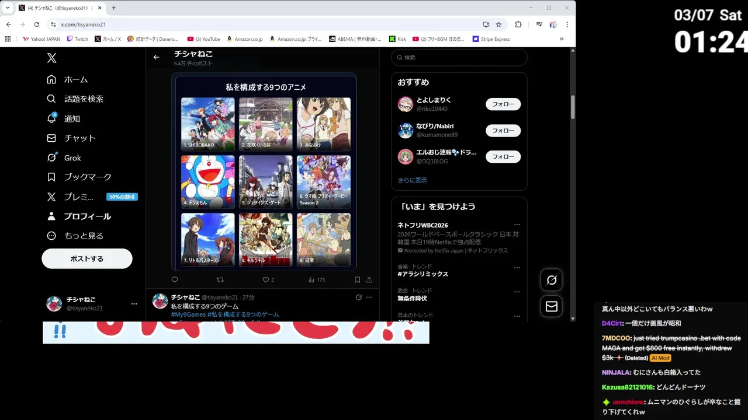Open the ホーム home page
This screenshot has height=420, width=748.
[68, 79]
